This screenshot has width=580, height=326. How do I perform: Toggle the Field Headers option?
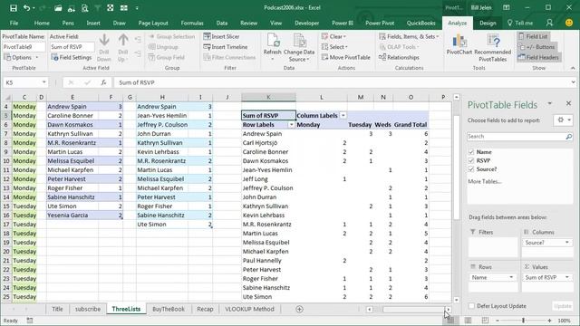[x=538, y=57]
